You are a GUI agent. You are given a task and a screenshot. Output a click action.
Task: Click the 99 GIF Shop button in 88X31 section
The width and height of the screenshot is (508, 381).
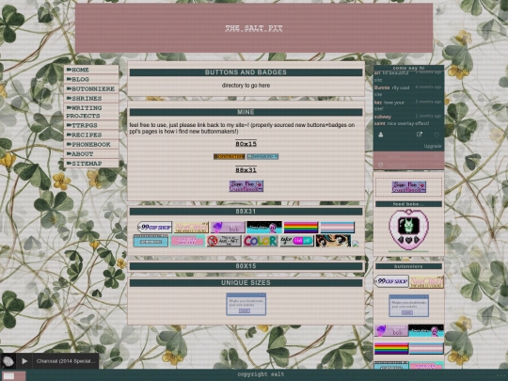click(154, 227)
